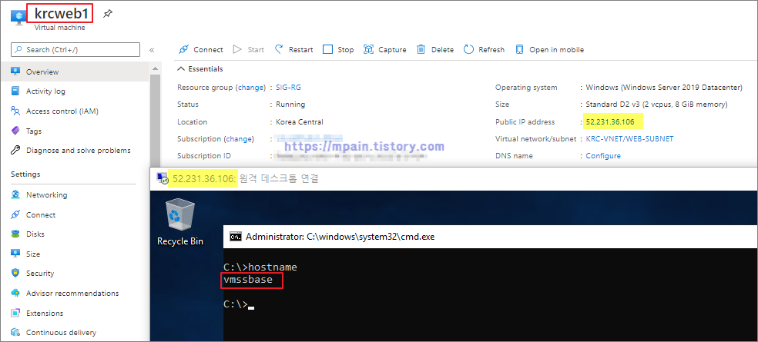The width and height of the screenshot is (758, 342).
Task: Click the Continuous delivery icon
Action: [15, 332]
